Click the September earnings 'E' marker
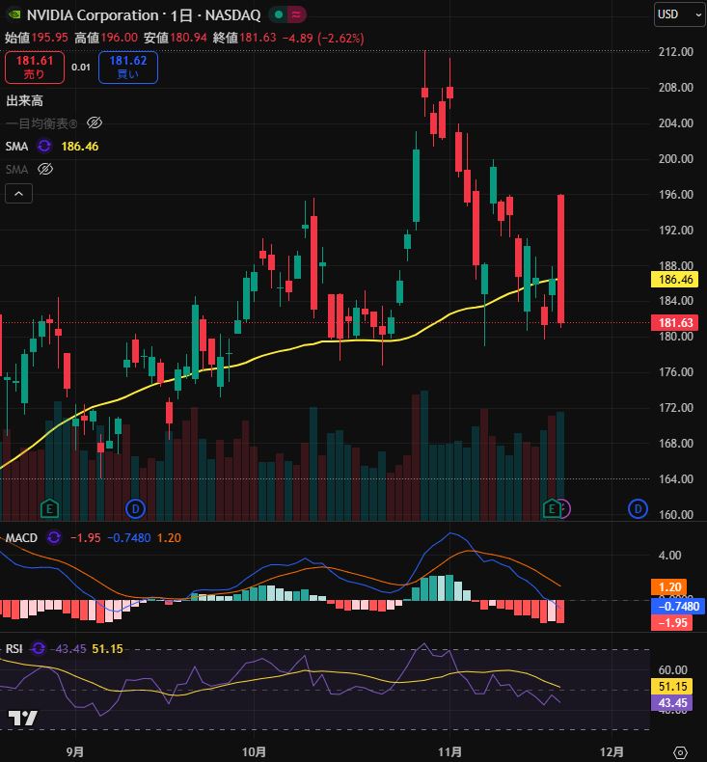Viewport: 707px width, 762px height. pyautogui.click(x=49, y=507)
